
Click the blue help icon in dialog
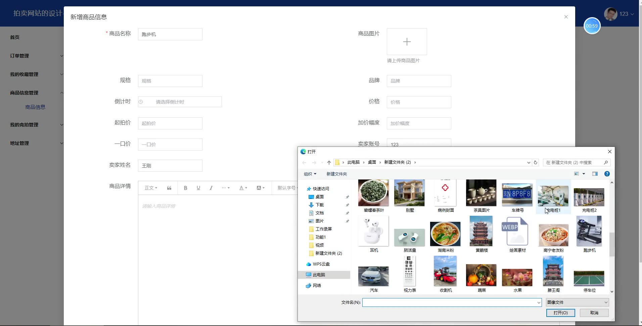click(x=607, y=174)
